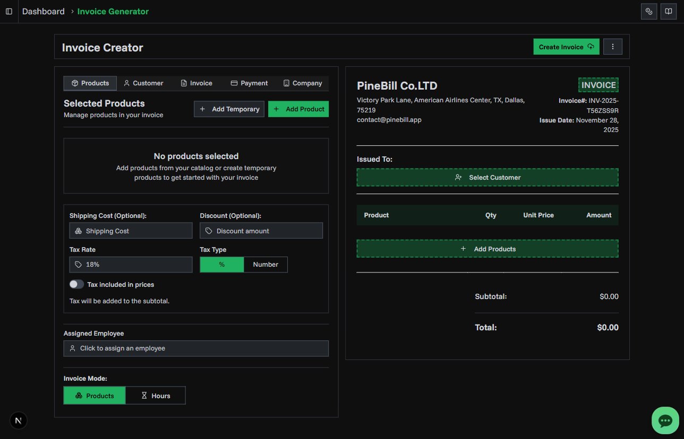Click the Victory Park Lane address text
The height and width of the screenshot is (439, 684).
(441, 105)
